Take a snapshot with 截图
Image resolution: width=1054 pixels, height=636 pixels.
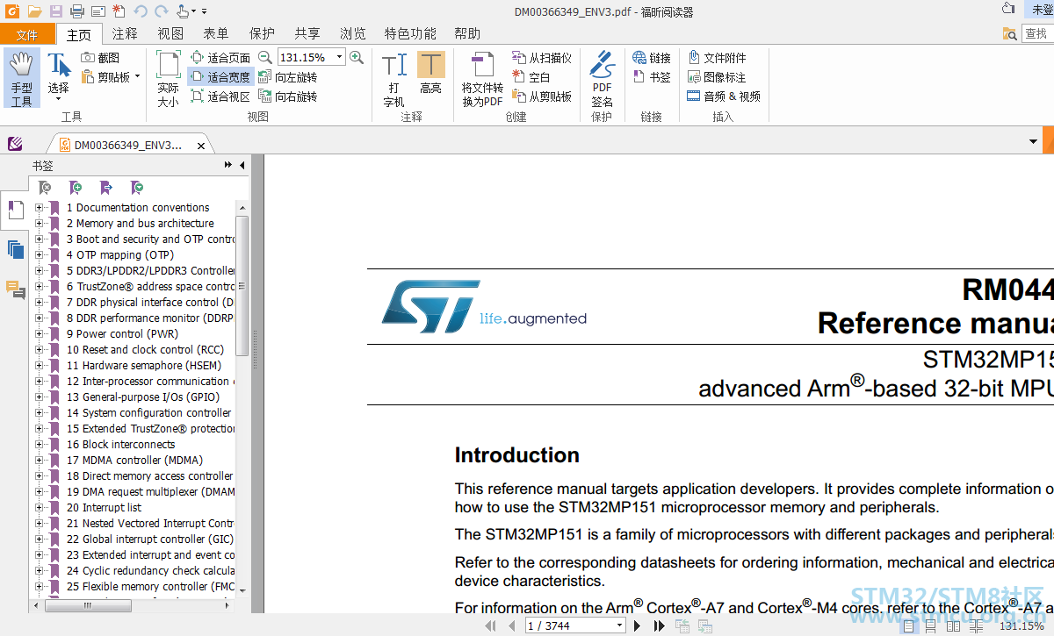point(100,58)
